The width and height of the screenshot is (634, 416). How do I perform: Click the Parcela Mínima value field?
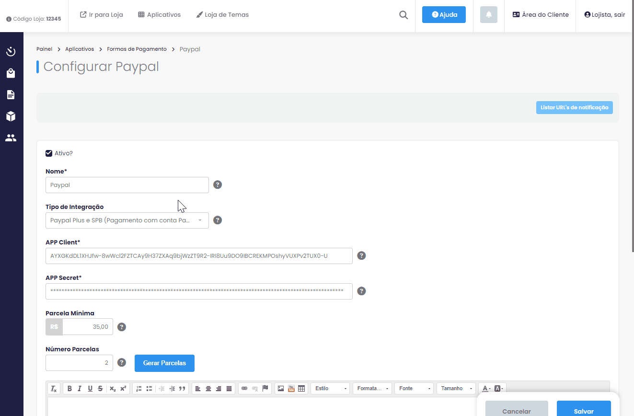88,327
